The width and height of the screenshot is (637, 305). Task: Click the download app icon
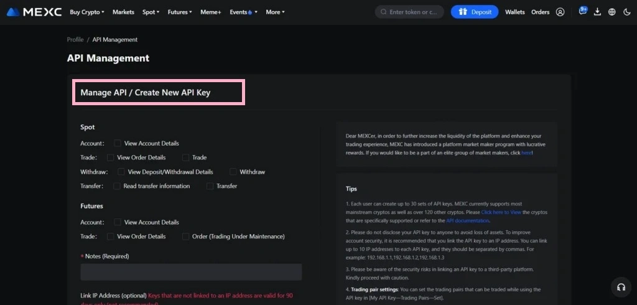[x=597, y=12]
